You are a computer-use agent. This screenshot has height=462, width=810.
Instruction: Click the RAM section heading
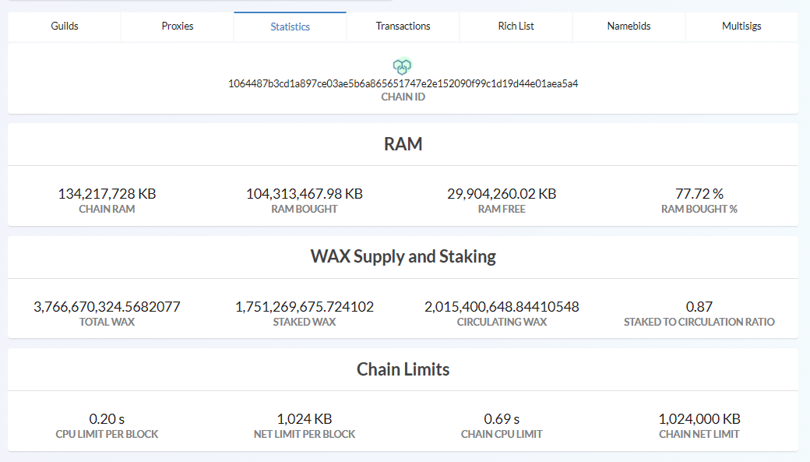[x=403, y=143]
